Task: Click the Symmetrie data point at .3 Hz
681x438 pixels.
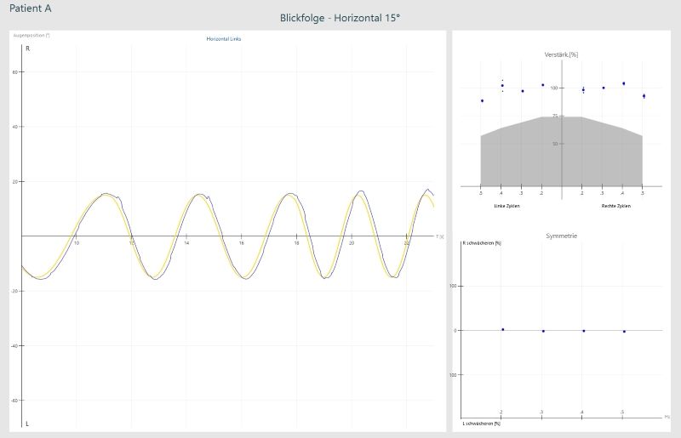Action: (x=543, y=331)
